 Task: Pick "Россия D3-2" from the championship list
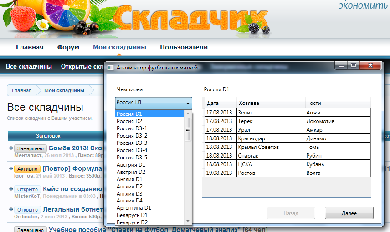tap(132, 136)
